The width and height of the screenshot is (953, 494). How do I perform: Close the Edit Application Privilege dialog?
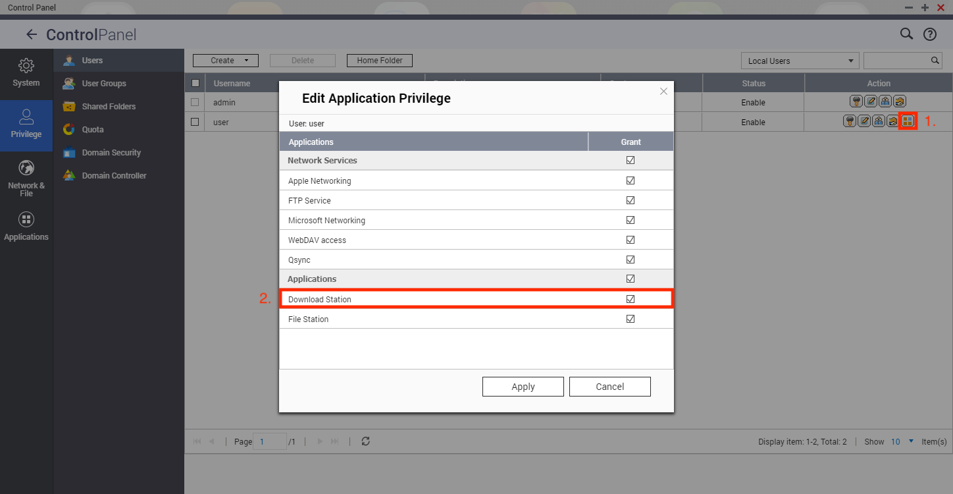663,92
